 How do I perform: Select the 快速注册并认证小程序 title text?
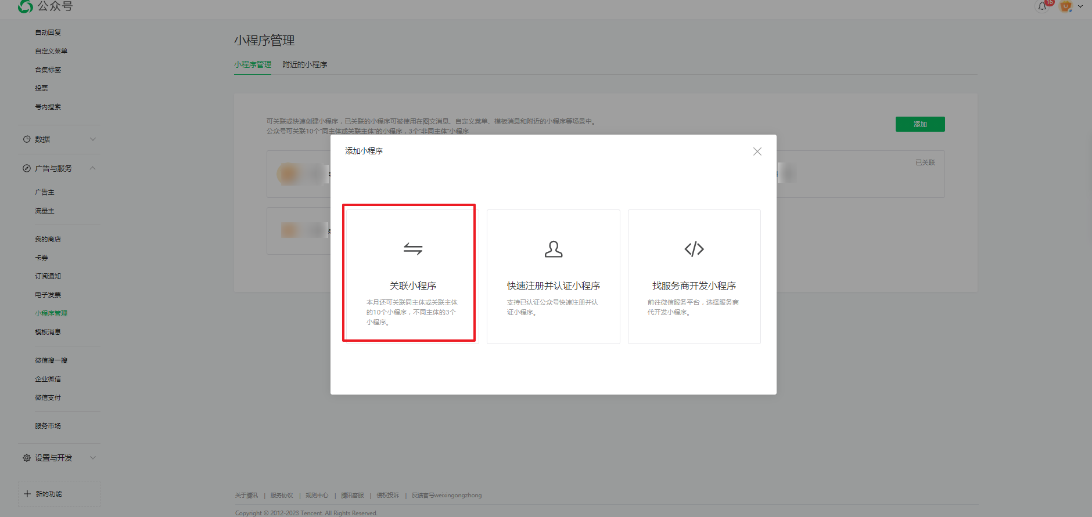point(554,286)
